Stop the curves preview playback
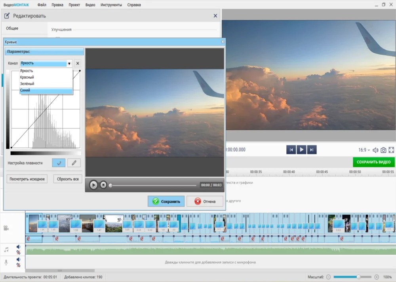396x282 pixels. (103, 185)
